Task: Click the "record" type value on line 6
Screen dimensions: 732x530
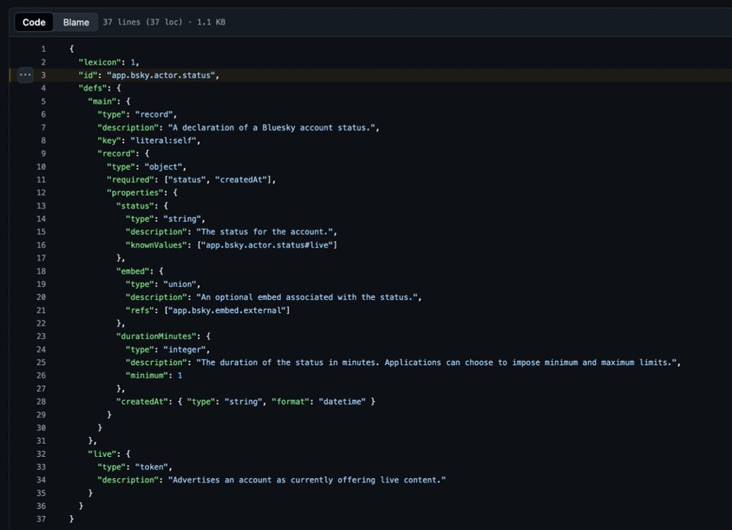Action: point(154,114)
